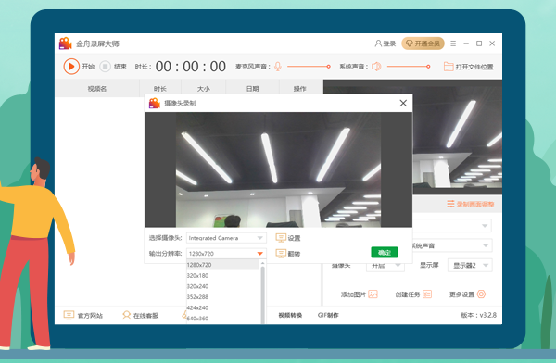Viewport: 556px width, 363px height.
Task: Open the hamburger menu in title bar
Action: [x=453, y=44]
